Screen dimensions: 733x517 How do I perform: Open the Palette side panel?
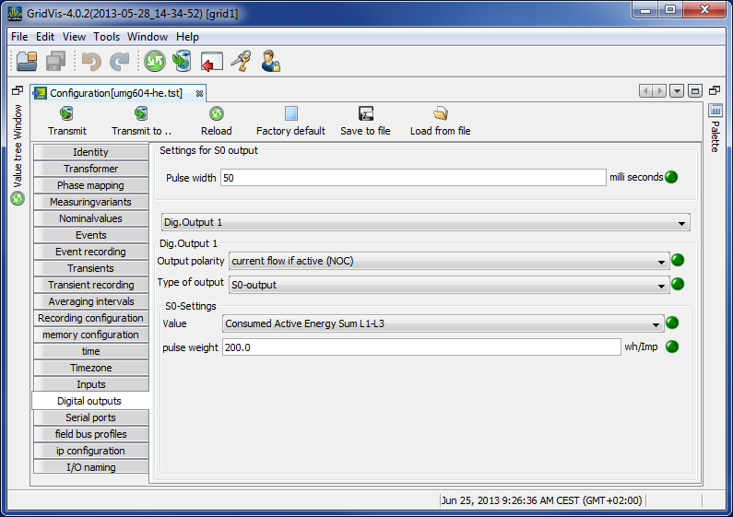715,127
